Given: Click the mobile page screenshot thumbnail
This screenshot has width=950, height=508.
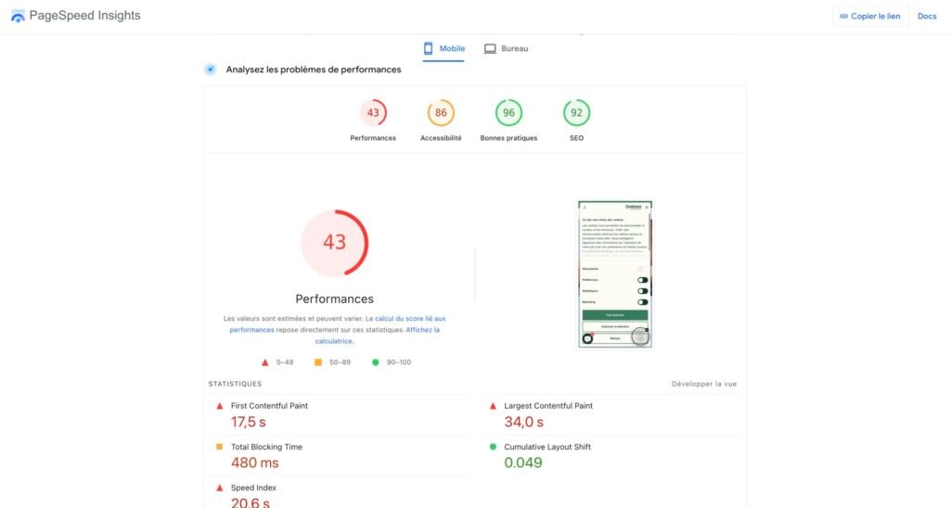Looking at the screenshot, I should pos(614,274).
